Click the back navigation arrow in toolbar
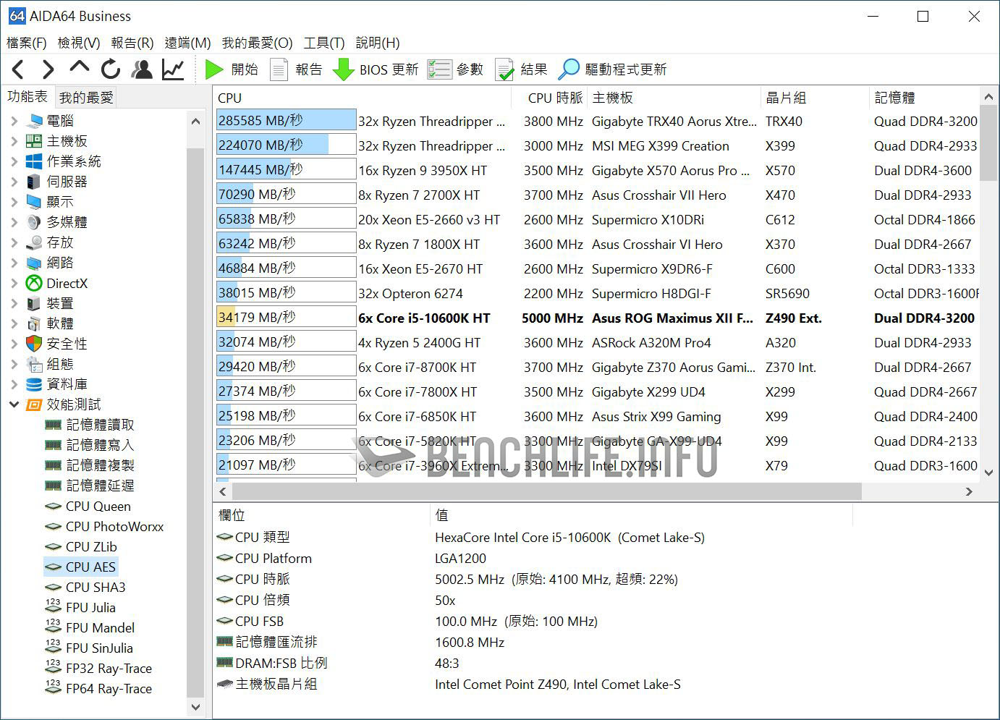The image size is (1000, 720). 19,69
